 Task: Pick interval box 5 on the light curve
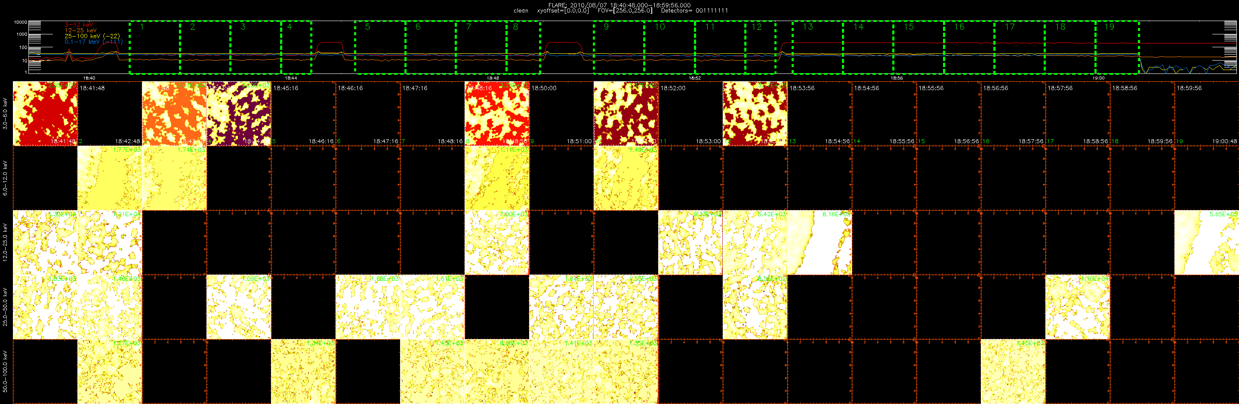(380, 47)
